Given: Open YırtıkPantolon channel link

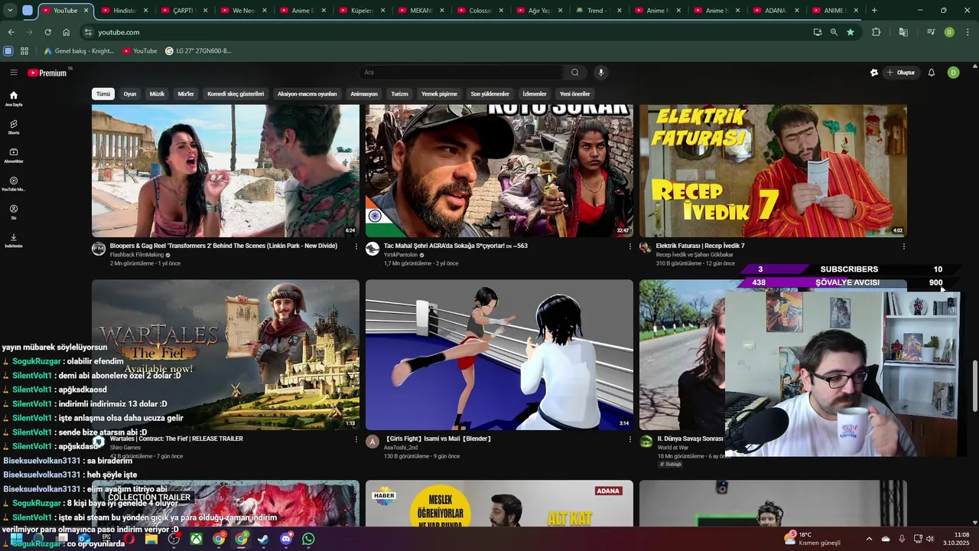Looking at the screenshot, I should click(401, 255).
